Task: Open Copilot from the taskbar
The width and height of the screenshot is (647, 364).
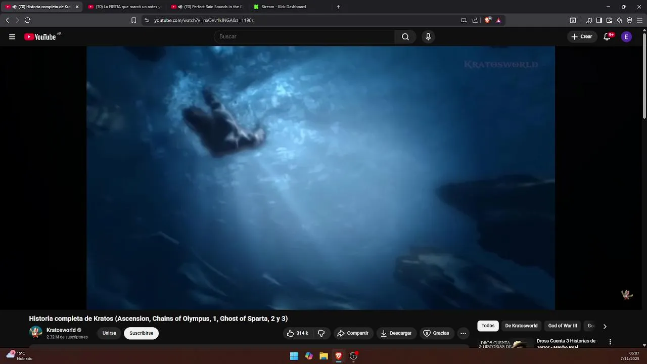Action: (x=309, y=356)
